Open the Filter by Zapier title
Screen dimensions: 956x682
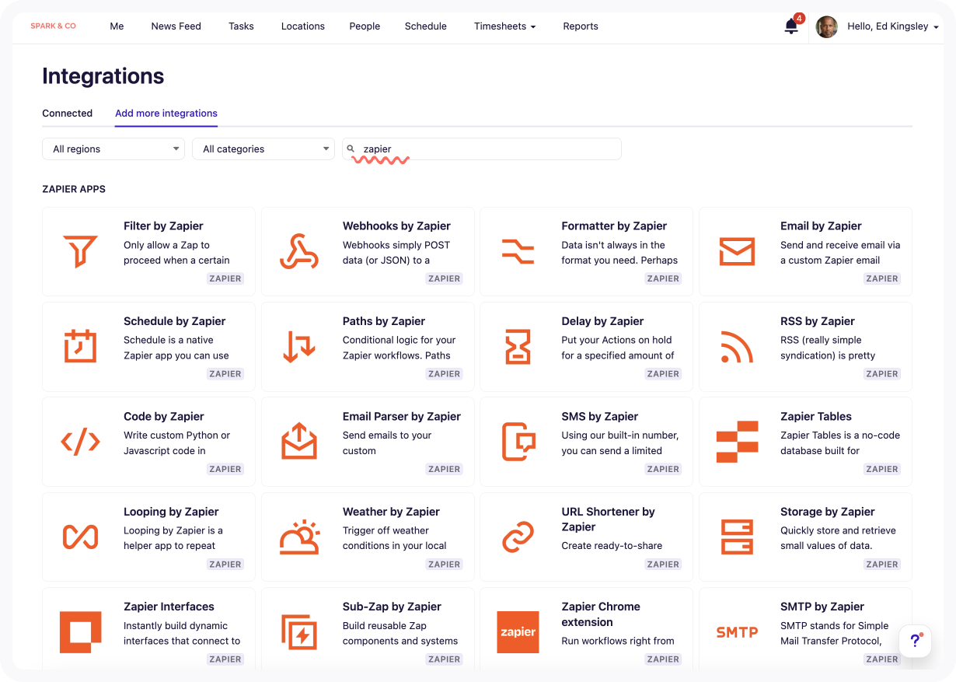(x=163, y=226)
